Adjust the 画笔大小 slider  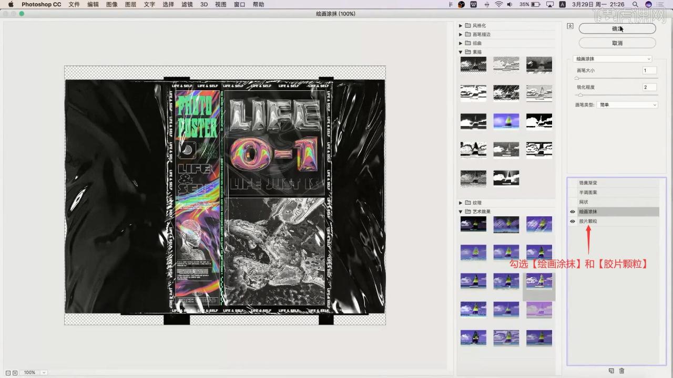point(577,78)
